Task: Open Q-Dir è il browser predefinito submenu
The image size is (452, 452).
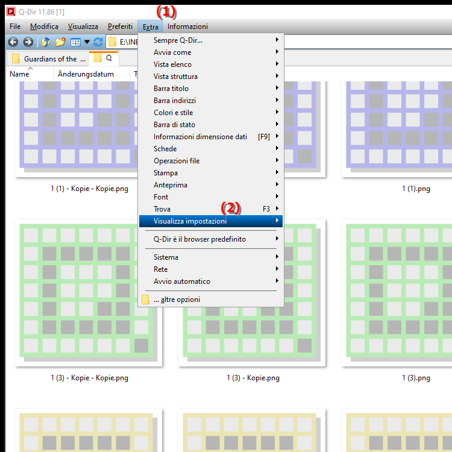Action: (211, 239)
